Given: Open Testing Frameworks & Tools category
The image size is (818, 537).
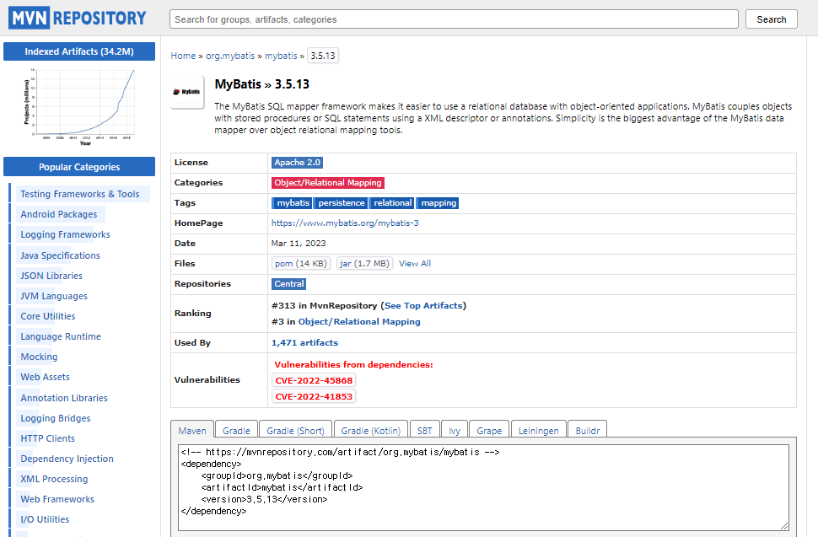Looking at the screenshot, I should click(x=80, y=194).
